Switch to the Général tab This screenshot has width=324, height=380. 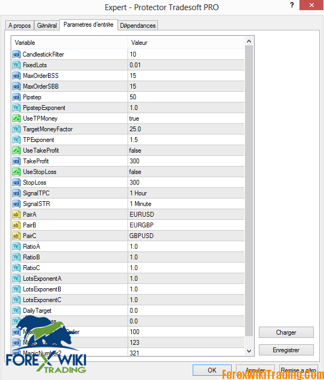coord(47,26)
